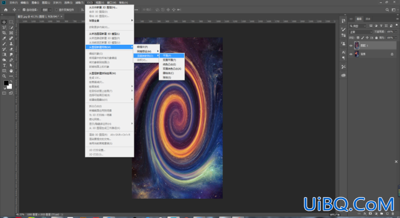Select the Horizontal Type tool
The image size is (400, 218).
pyautogui.click(x=4, y=66)
